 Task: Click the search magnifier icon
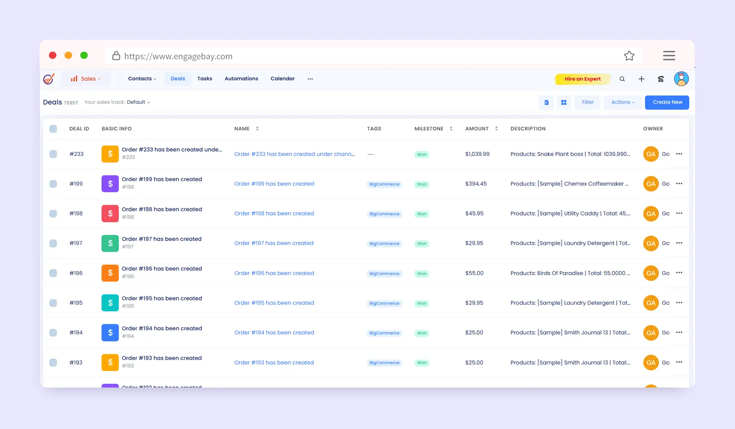622,79
